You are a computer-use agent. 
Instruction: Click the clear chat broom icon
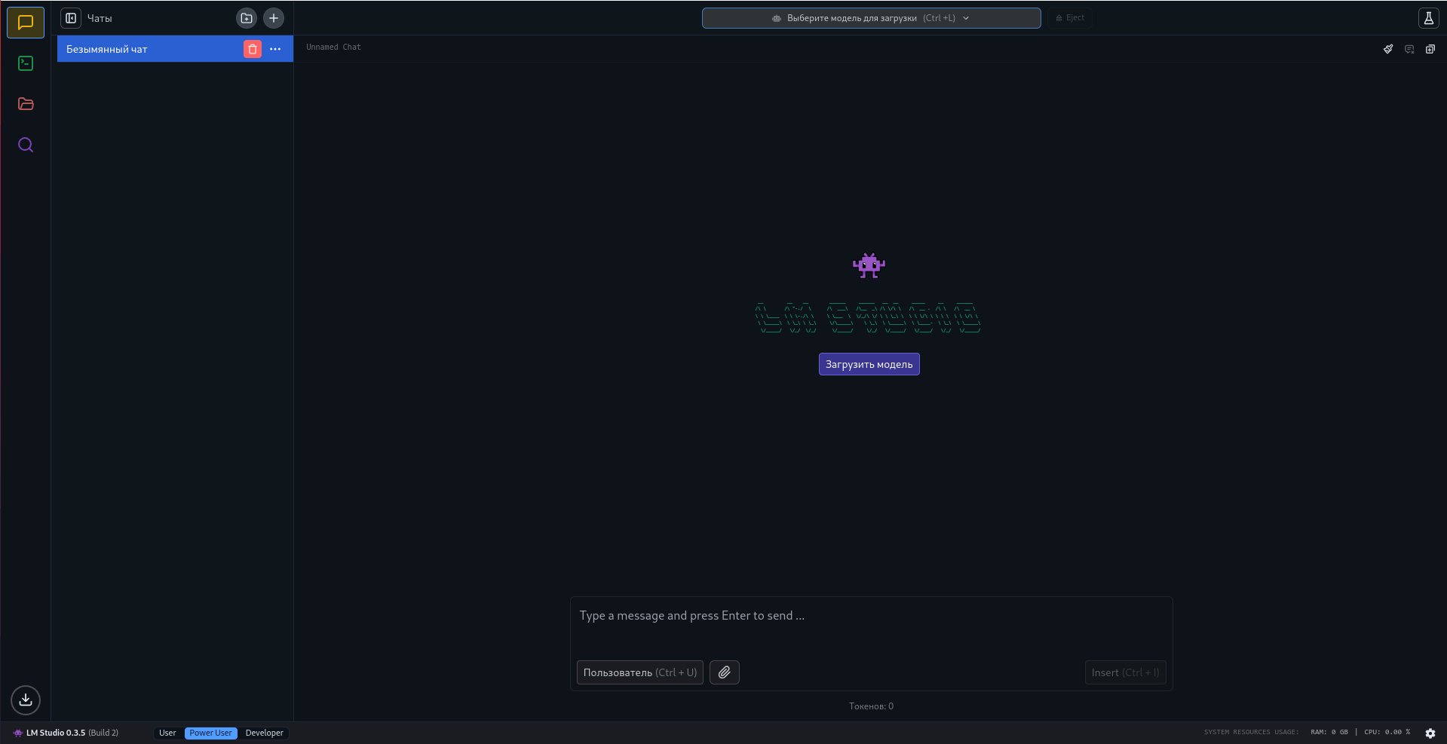[x=1388, y=49]
